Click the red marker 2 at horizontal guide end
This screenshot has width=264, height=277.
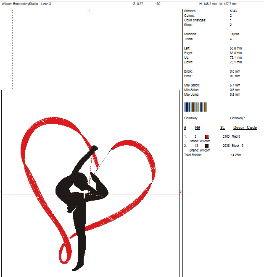pyautogui.click(x=181, y=192)
